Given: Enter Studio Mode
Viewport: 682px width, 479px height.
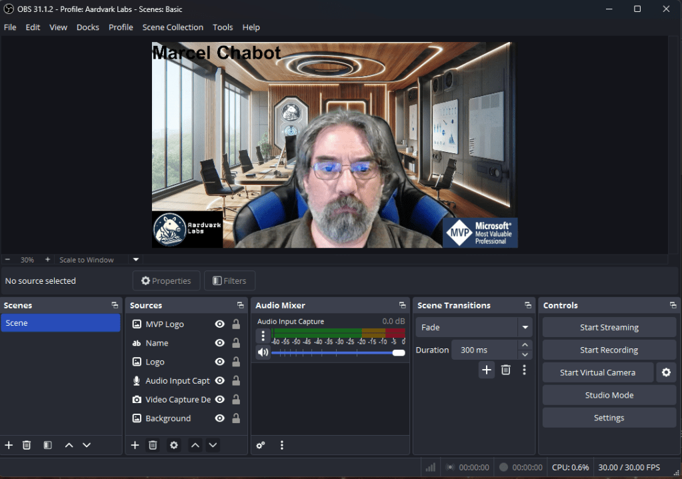Looking at the screenshot, I should point(609,395).
